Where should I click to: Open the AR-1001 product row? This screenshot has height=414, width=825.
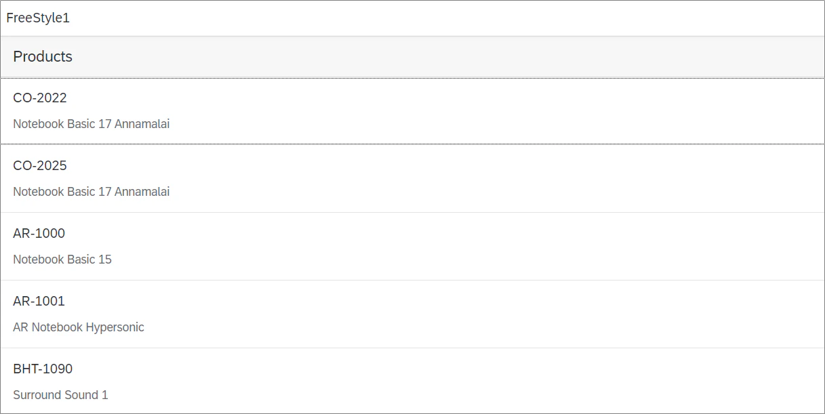(412, 314)
